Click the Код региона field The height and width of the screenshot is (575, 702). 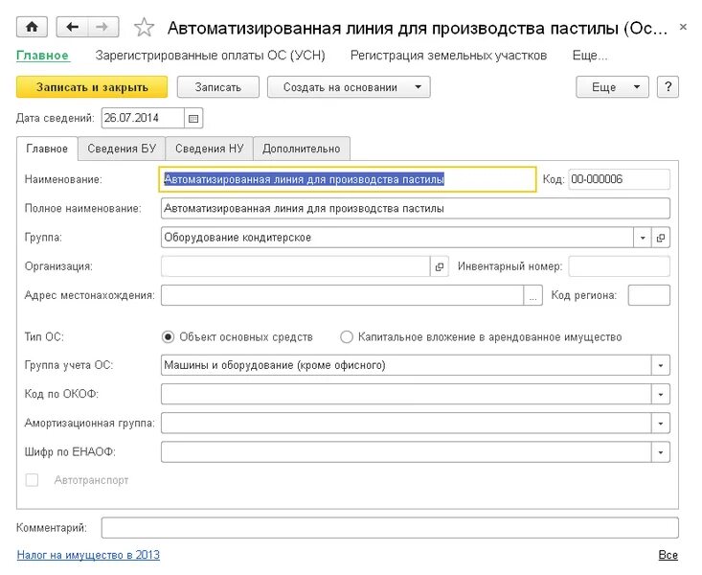click(649, 296)
